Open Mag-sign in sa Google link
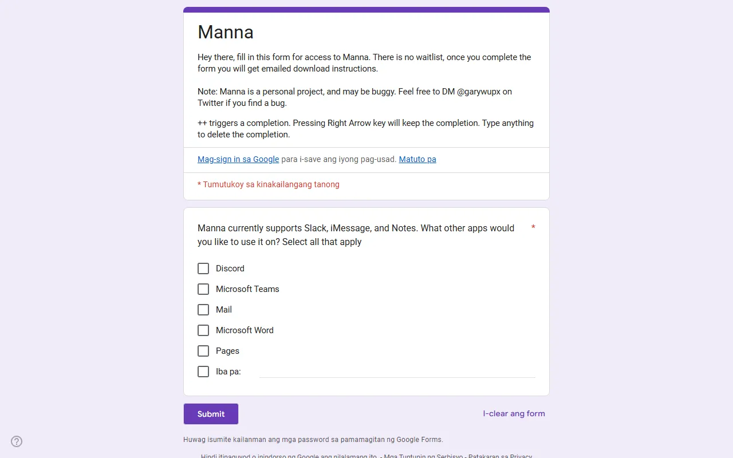Screen dimensions: 733x458 [238, 159]
